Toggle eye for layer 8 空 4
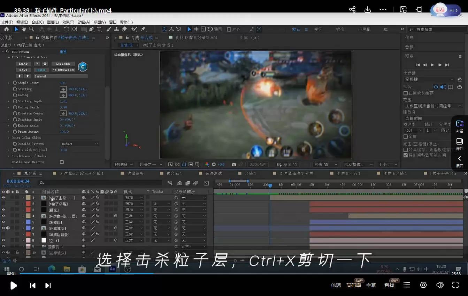The image size is (468, 296). (x=3, y=240)
